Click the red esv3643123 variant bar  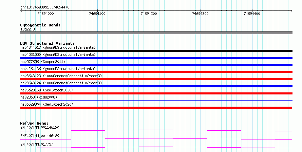[156, 79]
